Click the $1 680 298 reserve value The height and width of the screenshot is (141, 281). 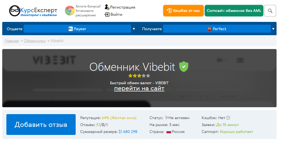tap(128, 132)
